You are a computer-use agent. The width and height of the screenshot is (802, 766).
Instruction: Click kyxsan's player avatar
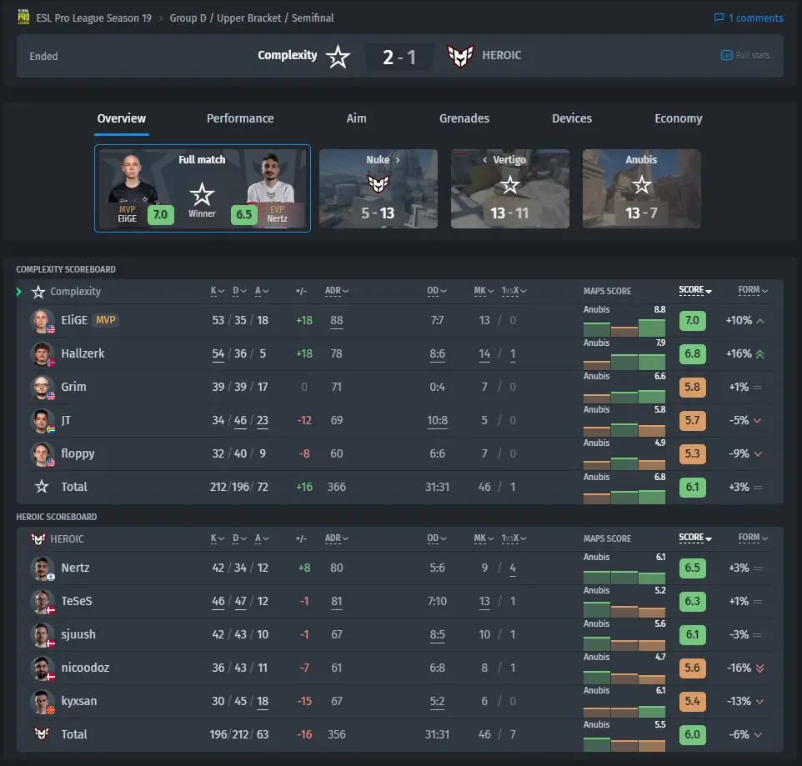point(42,701)
